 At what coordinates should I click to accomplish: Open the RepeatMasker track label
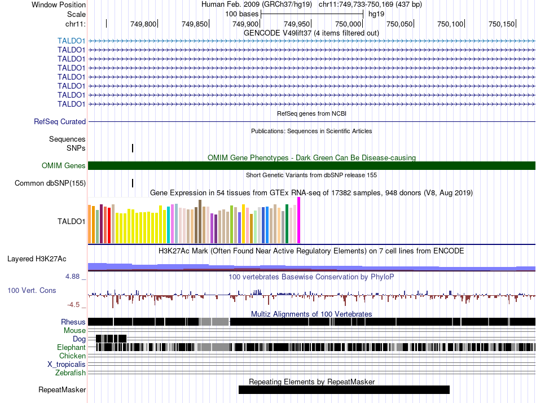pos(62,389)
